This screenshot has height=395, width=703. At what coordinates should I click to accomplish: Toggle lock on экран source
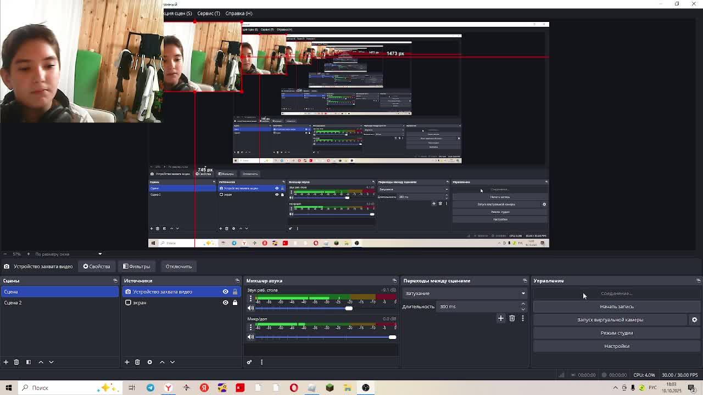tap(235, 303)
